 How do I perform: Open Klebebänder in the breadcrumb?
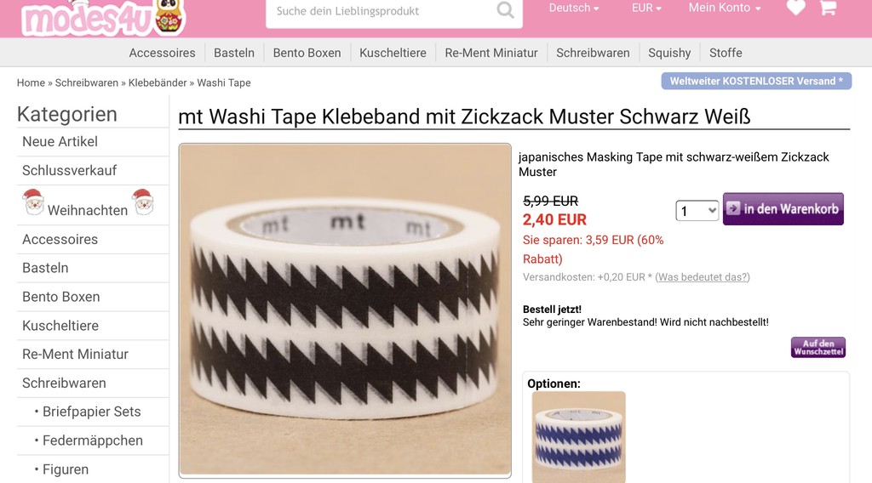[158, 82]
